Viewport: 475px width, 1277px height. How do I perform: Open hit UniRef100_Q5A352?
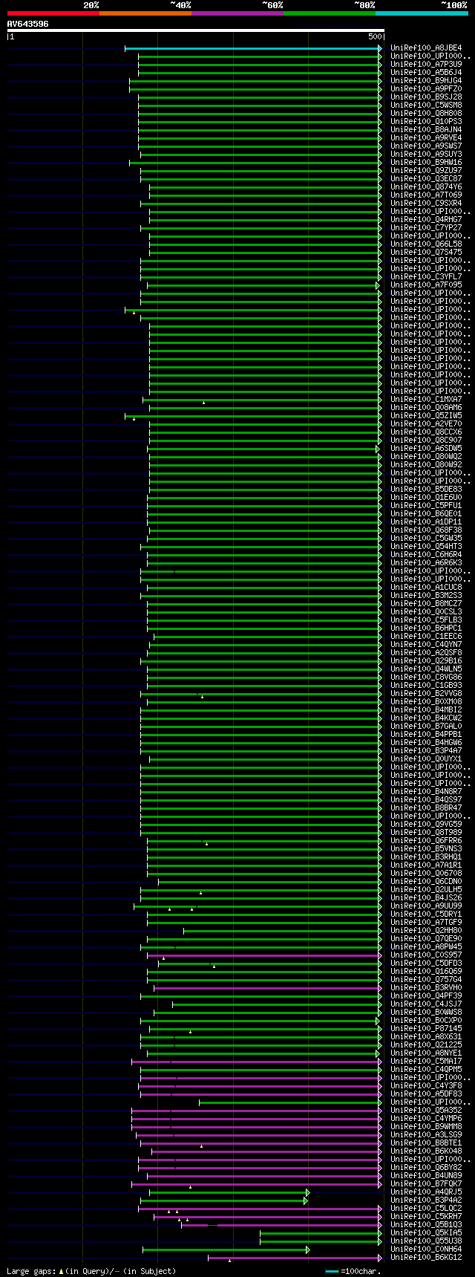pos(426,1111)
